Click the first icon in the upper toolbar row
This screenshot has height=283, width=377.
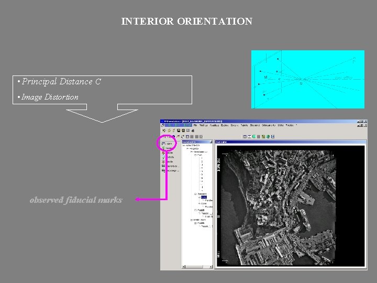tap(164, 130)
